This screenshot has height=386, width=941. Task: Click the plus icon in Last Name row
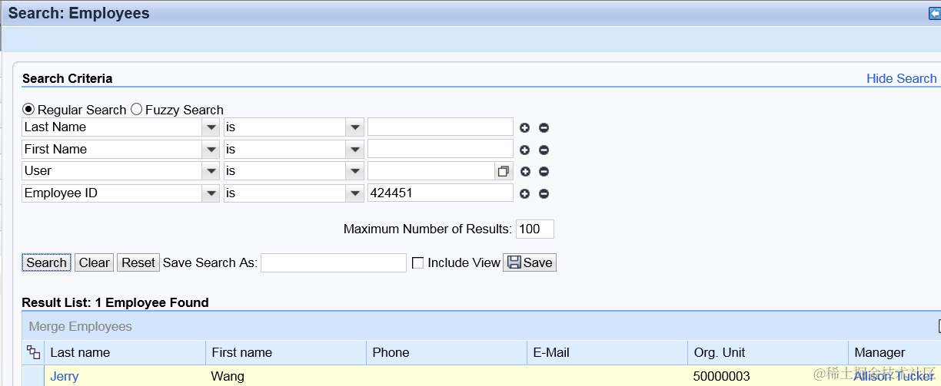click(524, 128)
